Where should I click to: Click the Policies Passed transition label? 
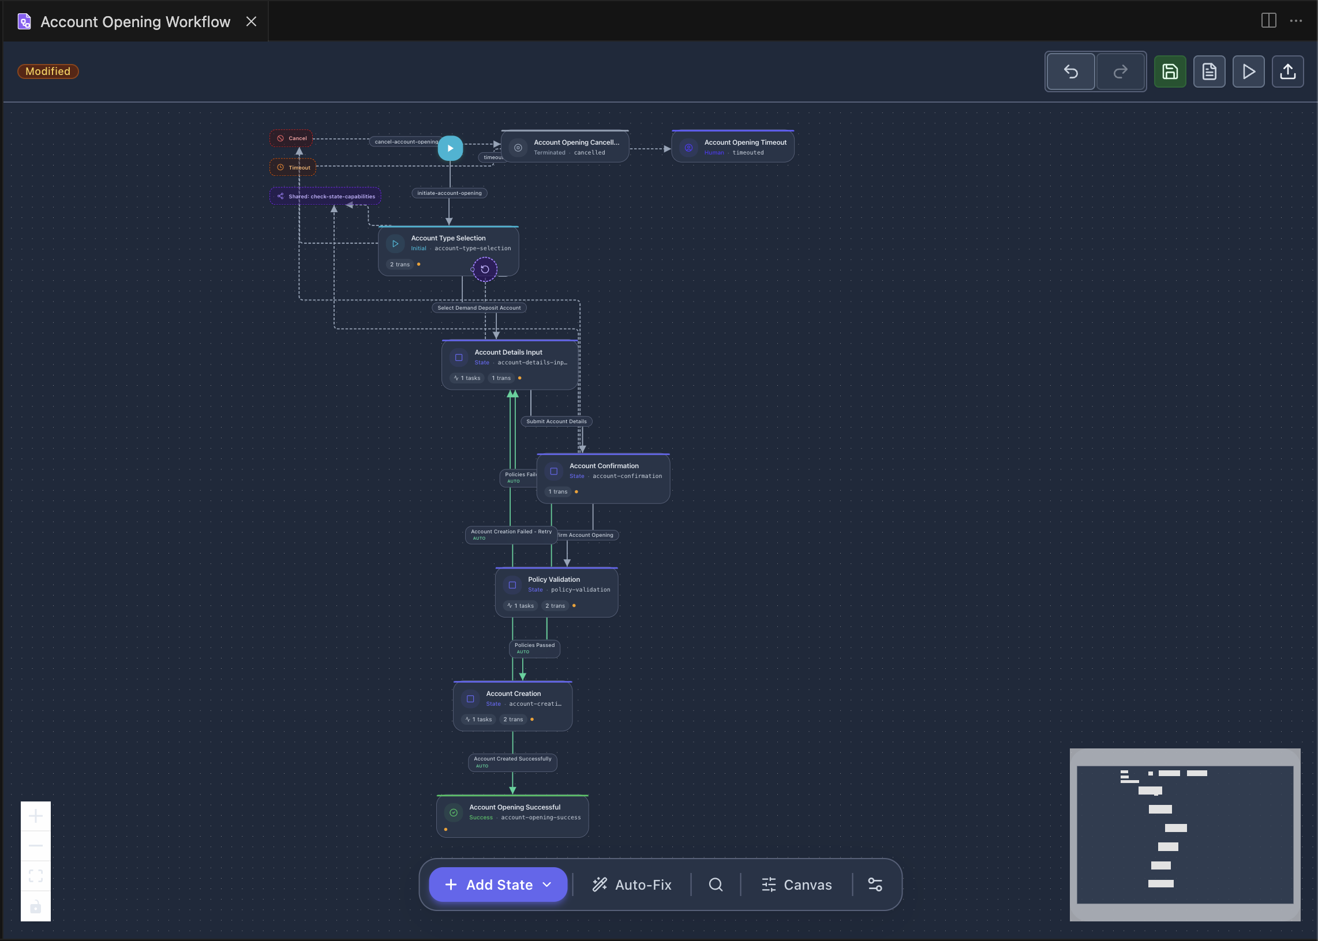click(534, 649)
